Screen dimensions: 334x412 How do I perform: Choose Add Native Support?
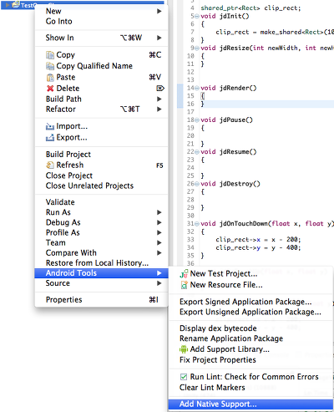[251, 404]
